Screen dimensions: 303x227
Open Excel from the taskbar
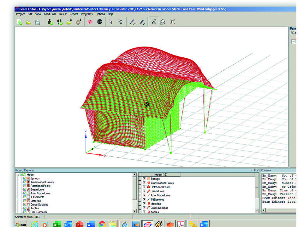(x=57, y=224)
